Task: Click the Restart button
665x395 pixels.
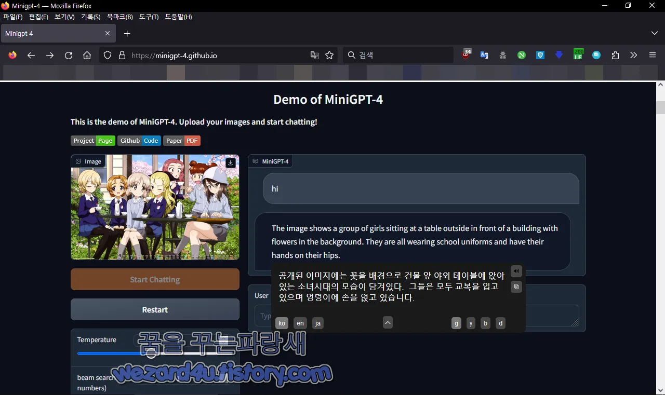Action: [x=155, y=309]
